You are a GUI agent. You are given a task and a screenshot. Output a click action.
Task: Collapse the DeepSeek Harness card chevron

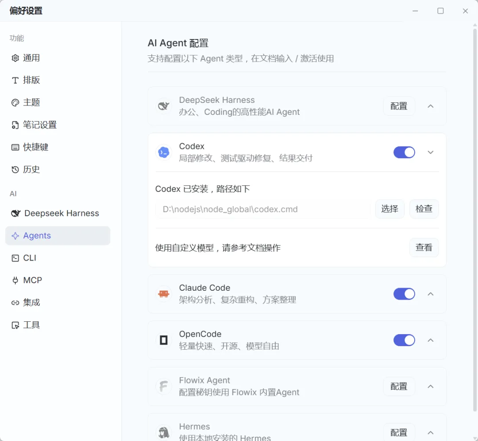[431, 106]
